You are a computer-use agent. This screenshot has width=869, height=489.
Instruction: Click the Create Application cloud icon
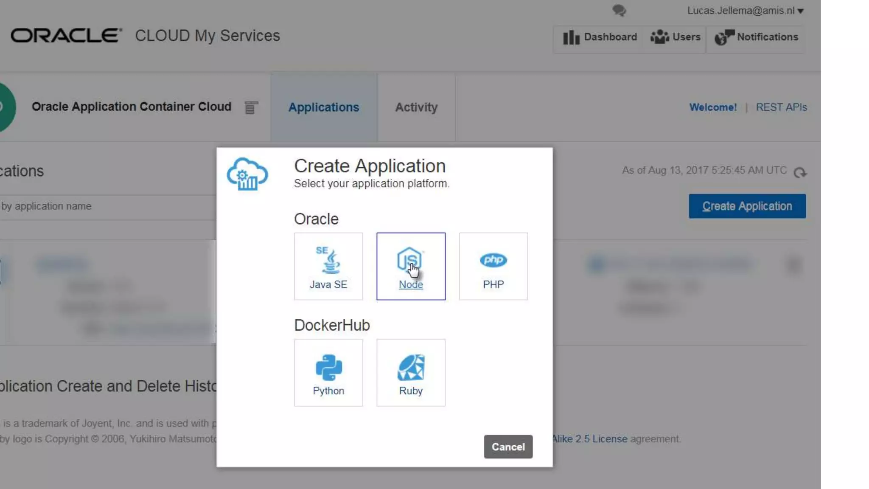(x=247, y=174)
